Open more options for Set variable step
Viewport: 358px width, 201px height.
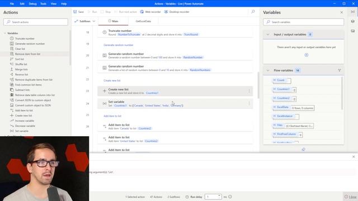(x=249, y=104)
